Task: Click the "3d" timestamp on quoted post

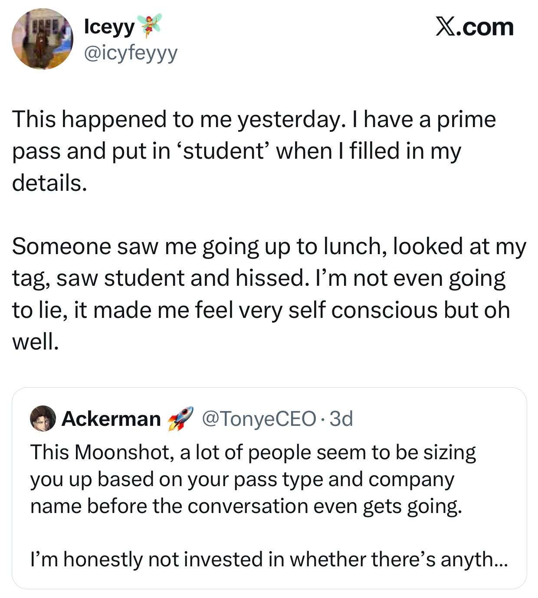Action: (x=341, y=419)
